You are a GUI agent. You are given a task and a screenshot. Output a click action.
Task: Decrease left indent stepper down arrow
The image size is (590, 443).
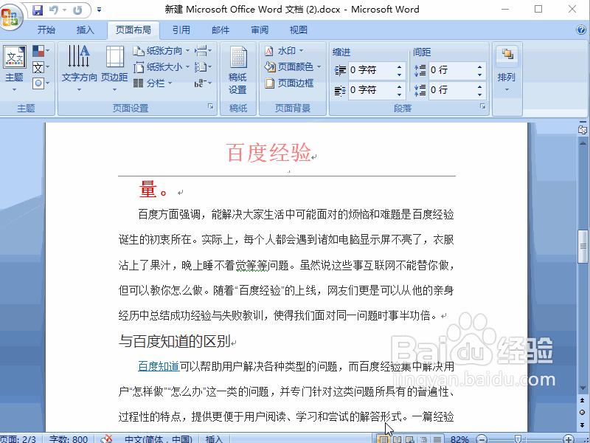tap(400, 75)
